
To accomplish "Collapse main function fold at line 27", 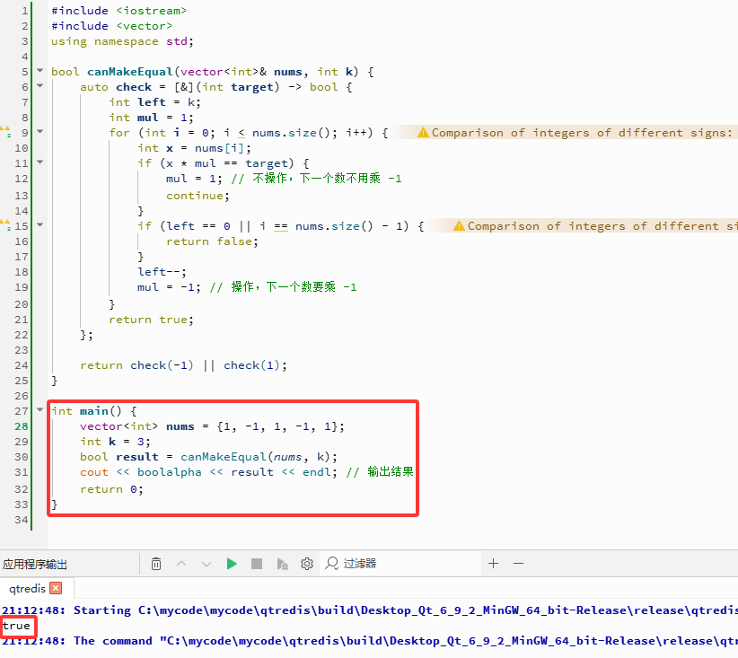I will point(40,409).
